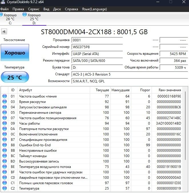Open the Справка menu
Image resolution: width=189 pixels, height=193 pixels.
pos(71,9)
